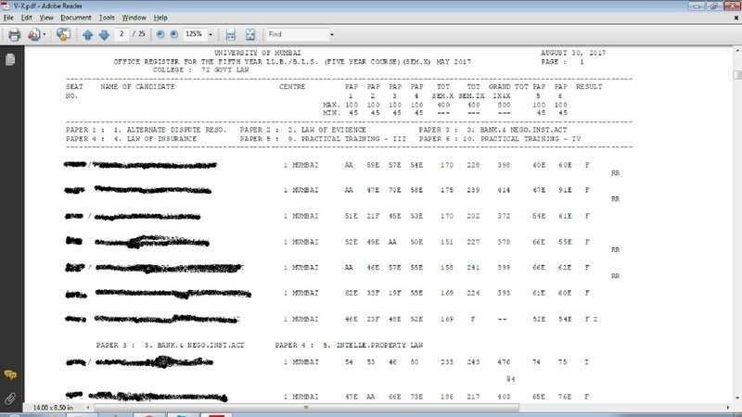The height and width of the screenshot is (417, 742).
Task: Open the Tools menu
Action: (x=107, y=18)
